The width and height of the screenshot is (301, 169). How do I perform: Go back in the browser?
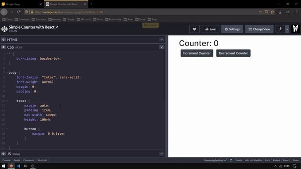[x=4, y=12]
